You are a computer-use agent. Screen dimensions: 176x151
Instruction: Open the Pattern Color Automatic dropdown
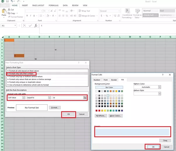click(x=160, y=87)
